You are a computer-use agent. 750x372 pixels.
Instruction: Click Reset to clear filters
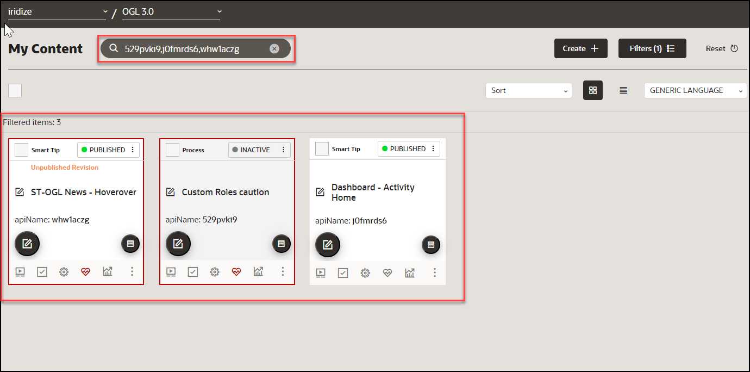722,48
